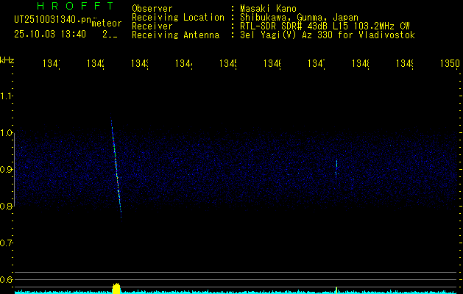This screenshot has width=463, height=294.
Task: Click the 0.6 kHz axis label
Action: pyautogui.click(x=7, y=279)
